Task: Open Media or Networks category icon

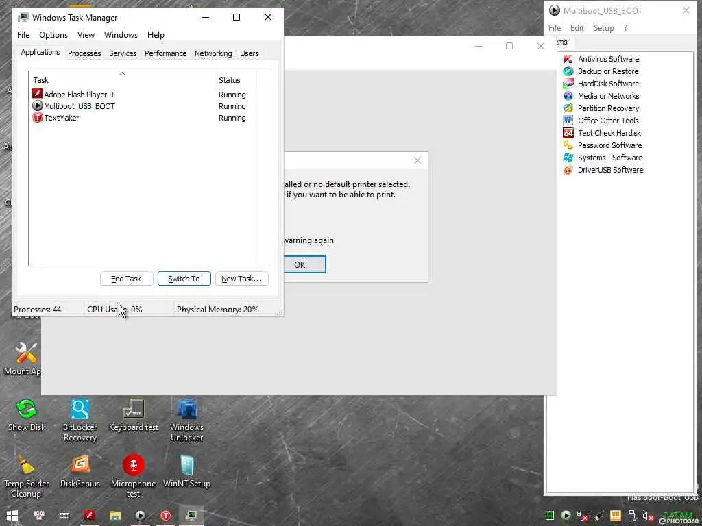Action: tap(568, 96)
